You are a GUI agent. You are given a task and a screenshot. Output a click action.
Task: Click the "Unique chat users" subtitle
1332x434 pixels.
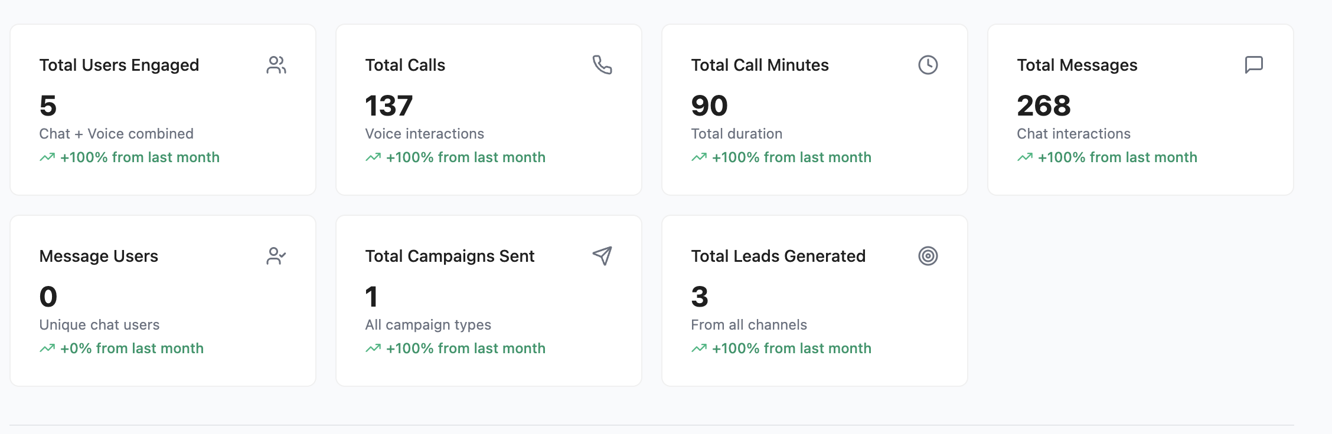tap(99, 325)
